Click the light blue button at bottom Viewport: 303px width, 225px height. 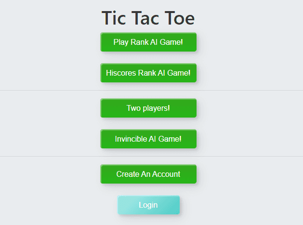tap(148, 205)
